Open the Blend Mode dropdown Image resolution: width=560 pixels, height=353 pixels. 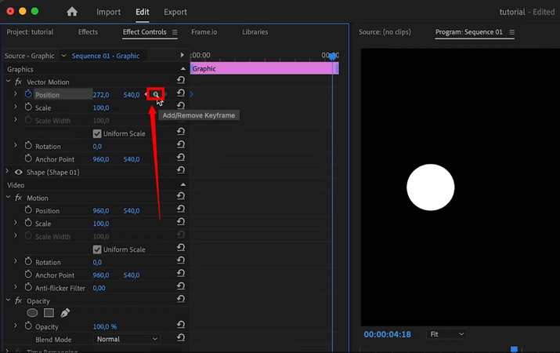[126, 339]
